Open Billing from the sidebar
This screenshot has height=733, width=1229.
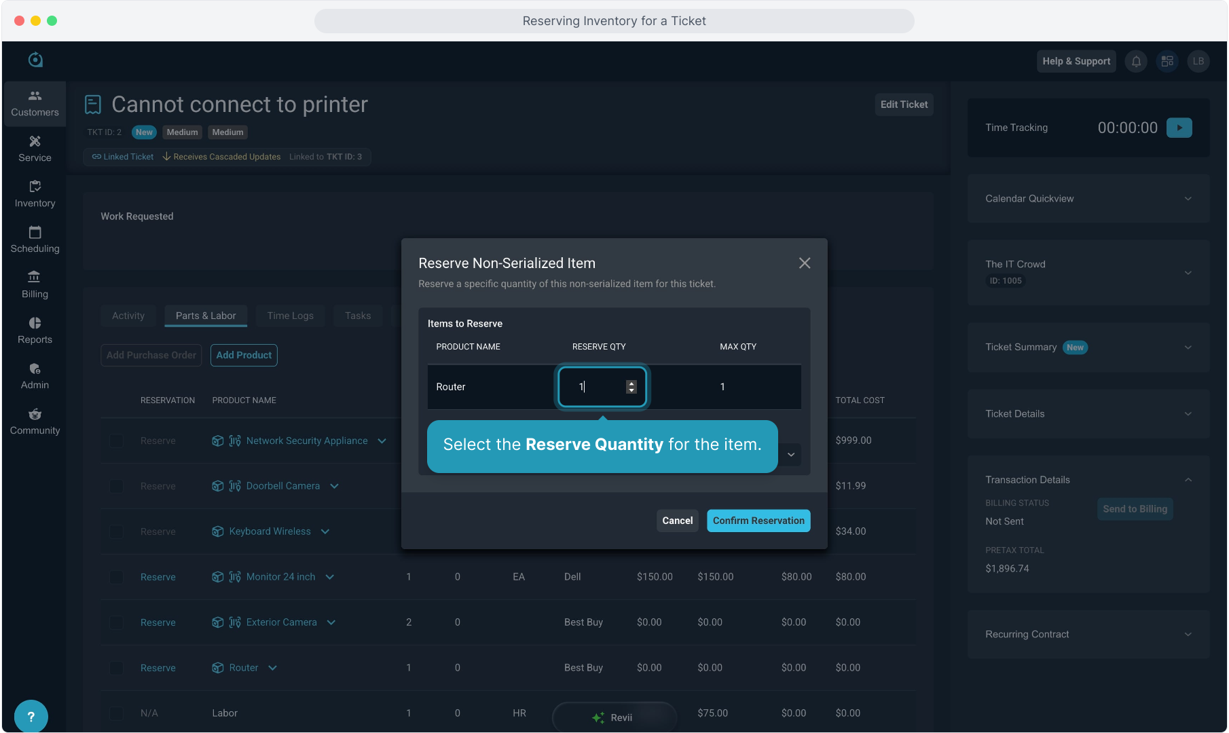35,285
